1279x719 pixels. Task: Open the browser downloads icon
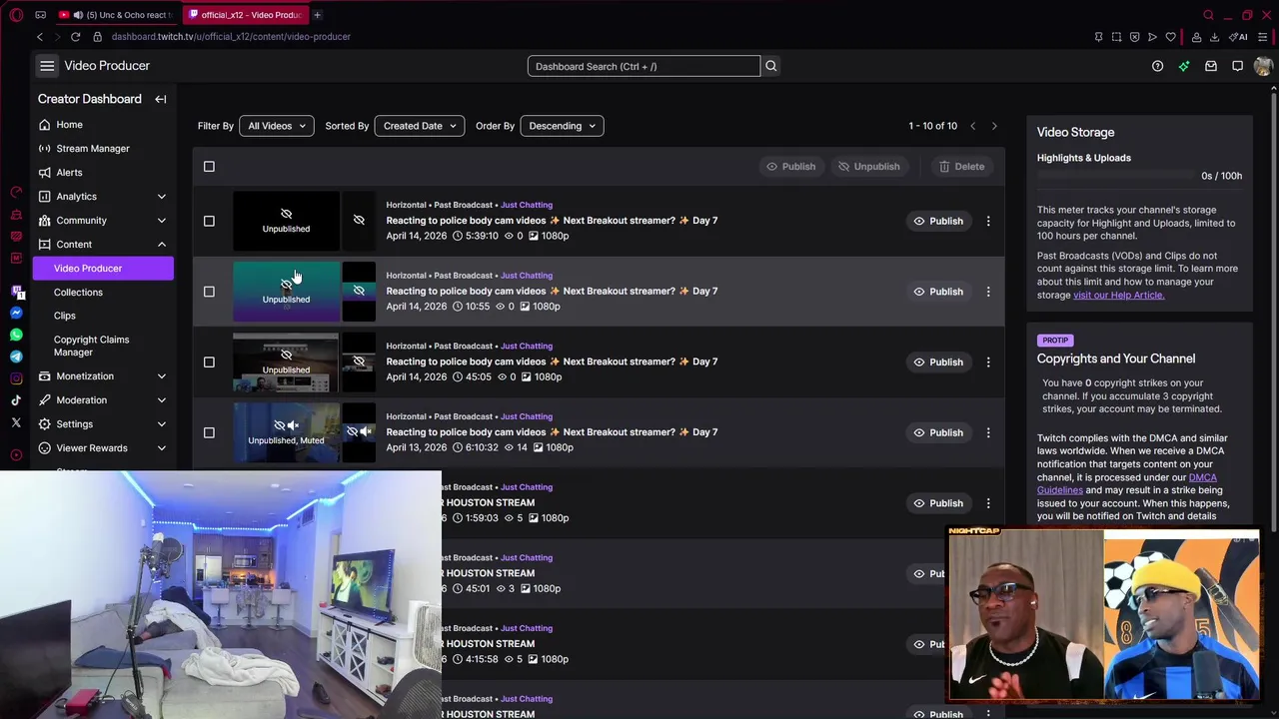[1214, 37]
